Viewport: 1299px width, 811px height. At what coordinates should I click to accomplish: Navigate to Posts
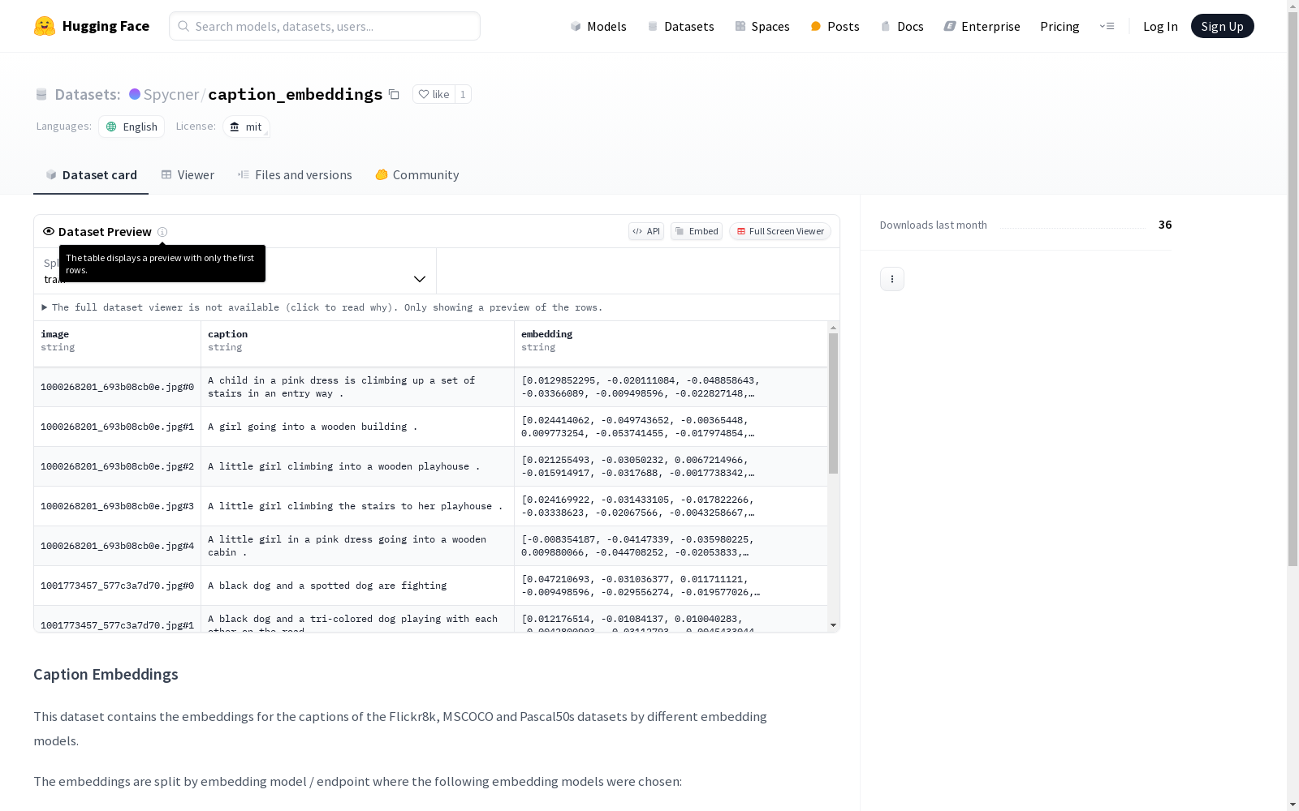[835, 26]
